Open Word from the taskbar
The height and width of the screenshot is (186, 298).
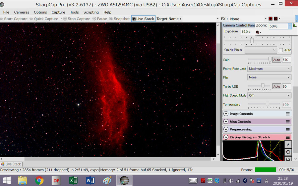(x=90, y=180)
